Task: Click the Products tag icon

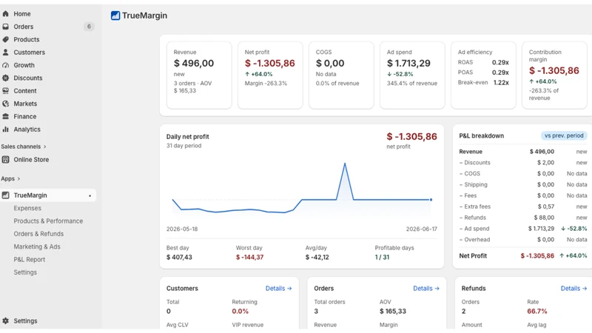Action: pos(5,39)
